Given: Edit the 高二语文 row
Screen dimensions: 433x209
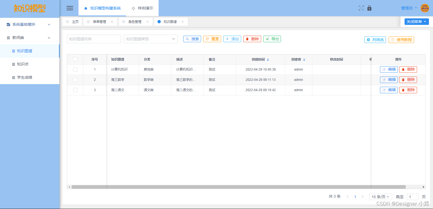Looking at the screenshot, I should point(389,90).
